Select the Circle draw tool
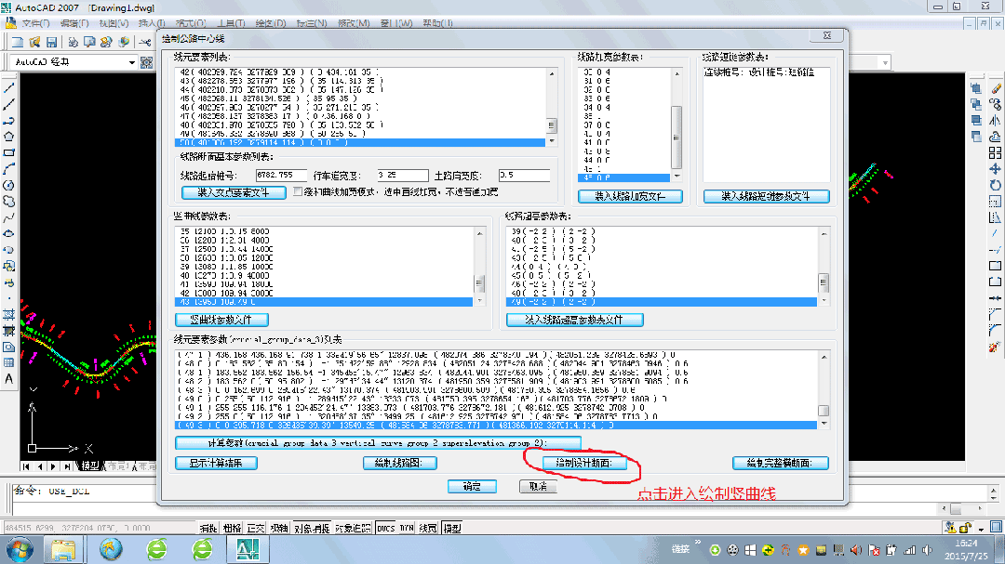 (9, 185)
